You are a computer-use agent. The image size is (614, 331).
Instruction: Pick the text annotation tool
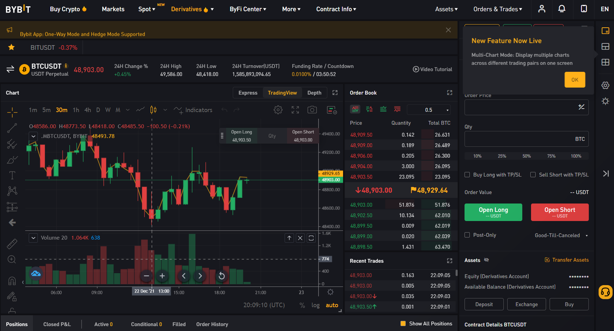12,175
